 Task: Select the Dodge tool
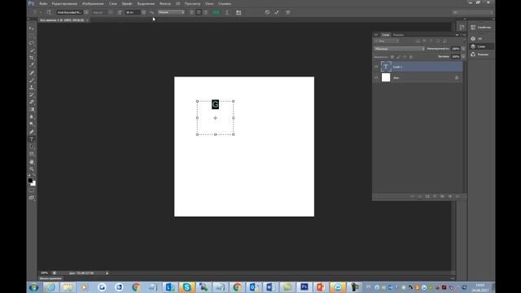click(32, 124)
